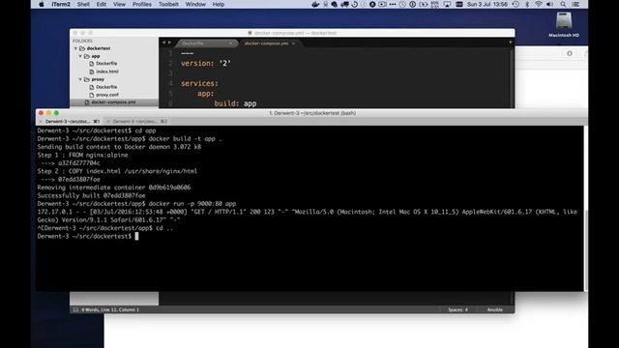Switch to the Dockerfile editor tab
This screenshot has height=348, width=619.
pyautogui.click(x=205, y=43)
